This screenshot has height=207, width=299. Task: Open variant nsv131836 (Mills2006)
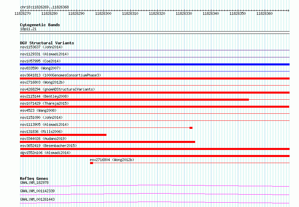point(41,132)
